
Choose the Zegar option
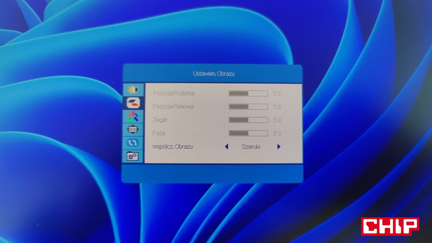click(x=160, y=120)
